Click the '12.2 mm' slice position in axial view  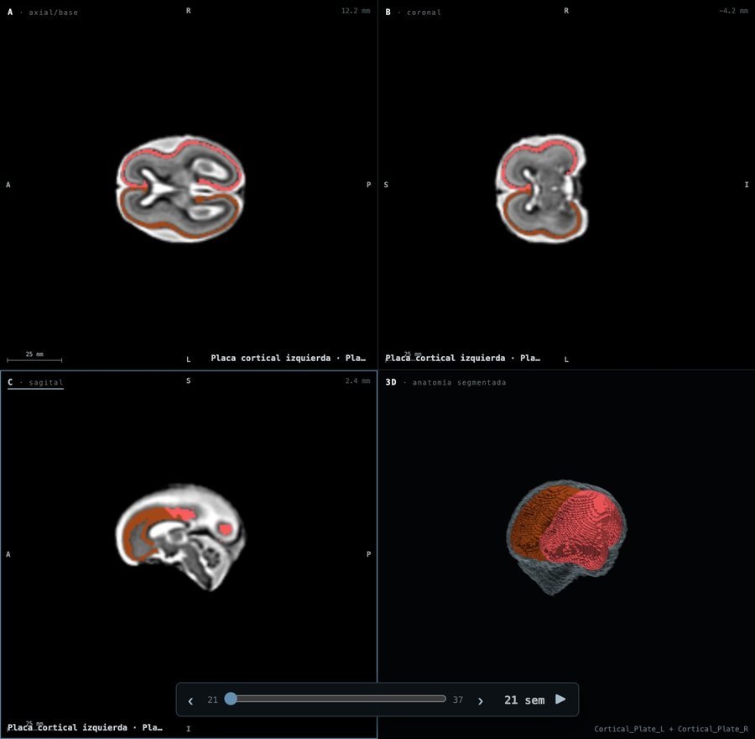356,11
